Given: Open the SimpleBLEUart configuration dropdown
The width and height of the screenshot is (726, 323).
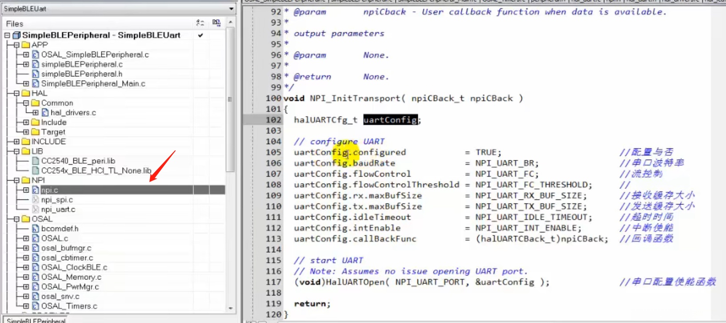Looking at the screenshot, I should tap(231, 8).
